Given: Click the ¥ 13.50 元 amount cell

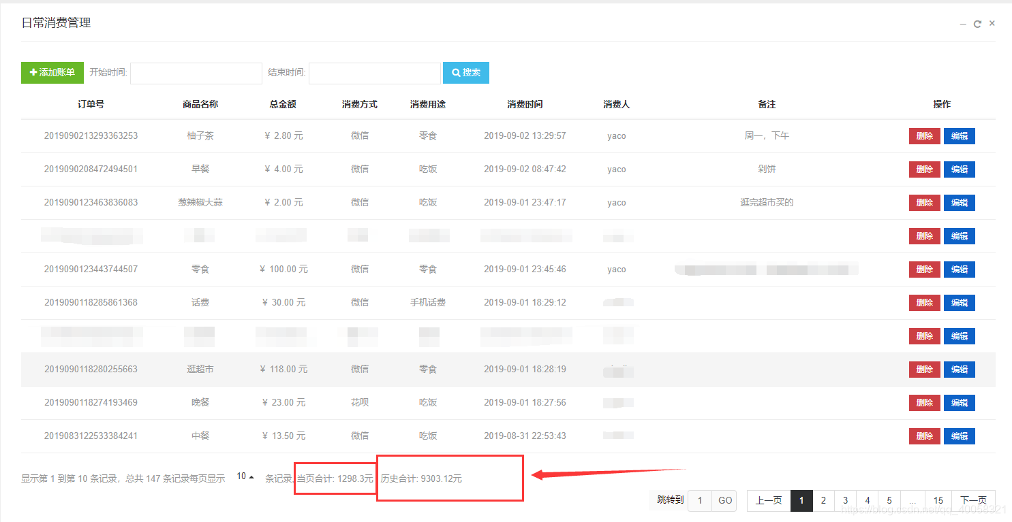Looking at the screenshot, I should click(283, 436).
